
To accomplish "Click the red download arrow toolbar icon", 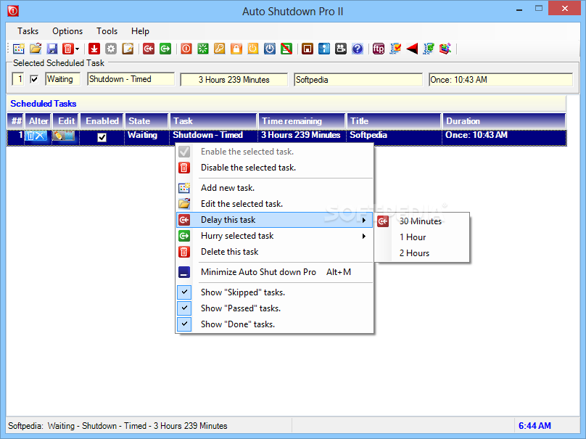I will click(x=94, y=49).
